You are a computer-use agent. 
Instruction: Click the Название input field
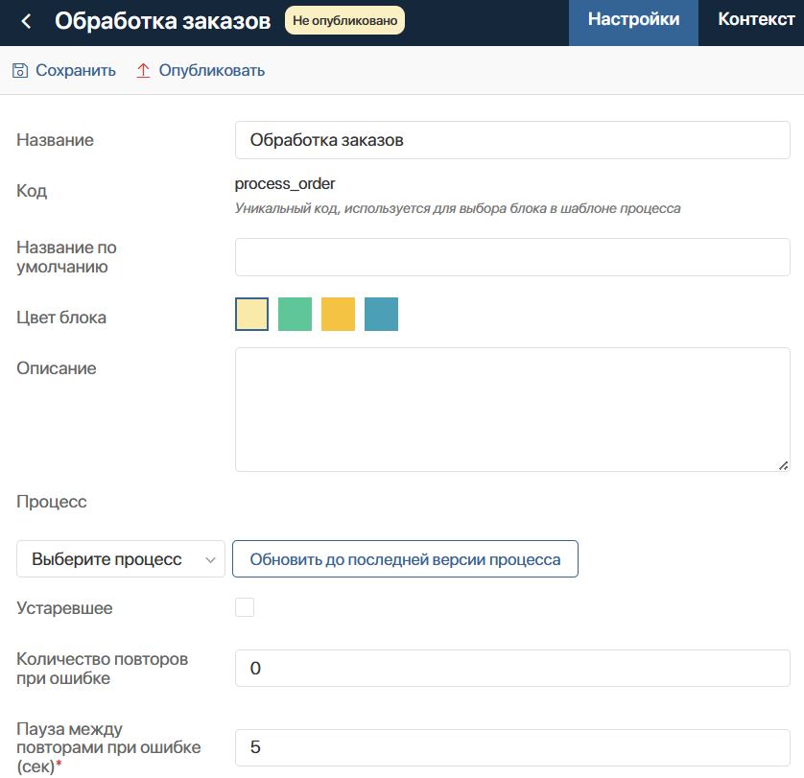[512, 140]
